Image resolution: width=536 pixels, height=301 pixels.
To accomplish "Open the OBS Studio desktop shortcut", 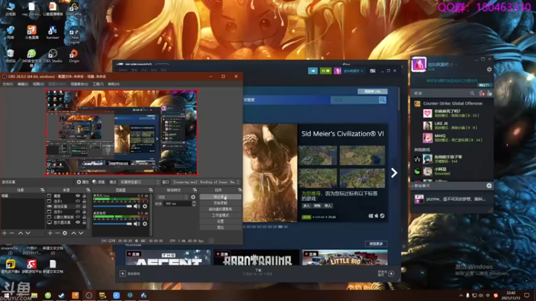I will coord(53,56).
